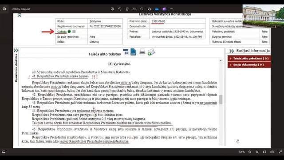
Task: Click the scrollbar up arrow of the text
Action: coord(221,61)
